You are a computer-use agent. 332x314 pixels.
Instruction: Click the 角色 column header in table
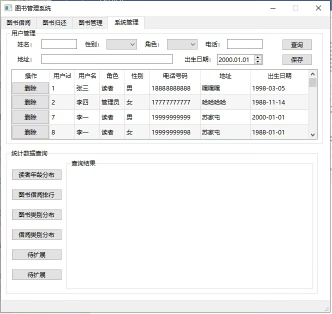tap(112, 76)
